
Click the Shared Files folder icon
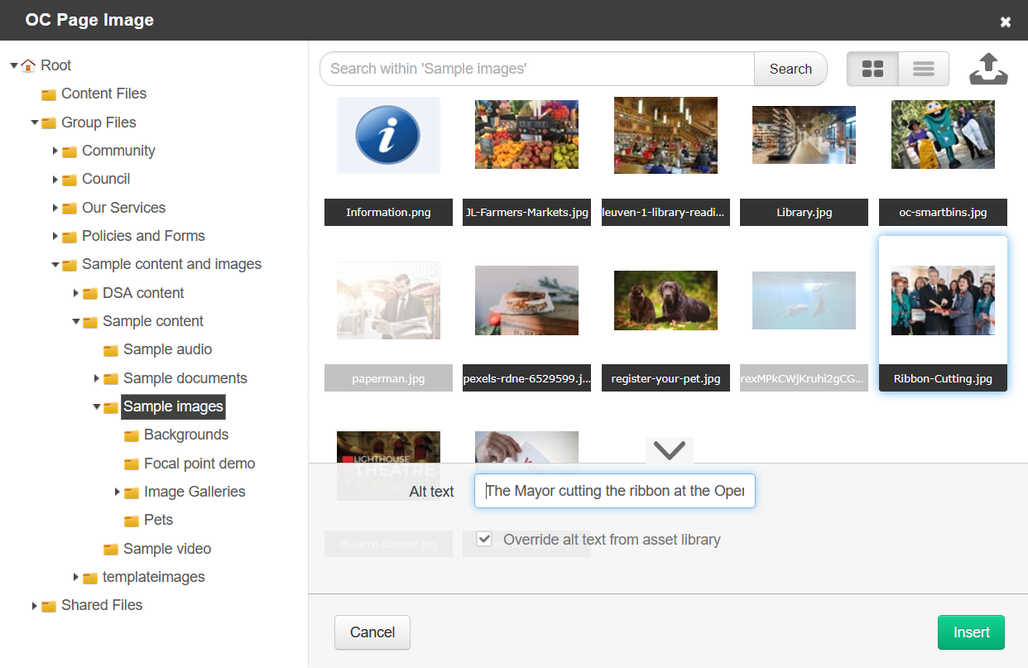pos(47,605)
